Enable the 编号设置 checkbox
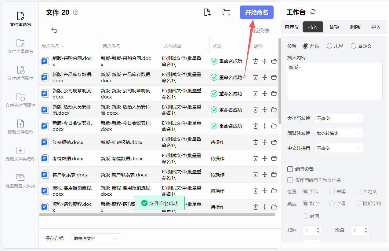Screen dimensions: 389x251 pyautogui.click(x=290, y=169)
